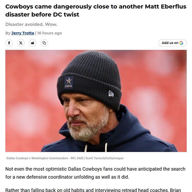
Task: Share the article on Reddit
Action: [33, 43]
